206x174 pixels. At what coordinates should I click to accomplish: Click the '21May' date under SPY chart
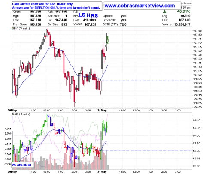pyautogui.click(x=102, y=111)
